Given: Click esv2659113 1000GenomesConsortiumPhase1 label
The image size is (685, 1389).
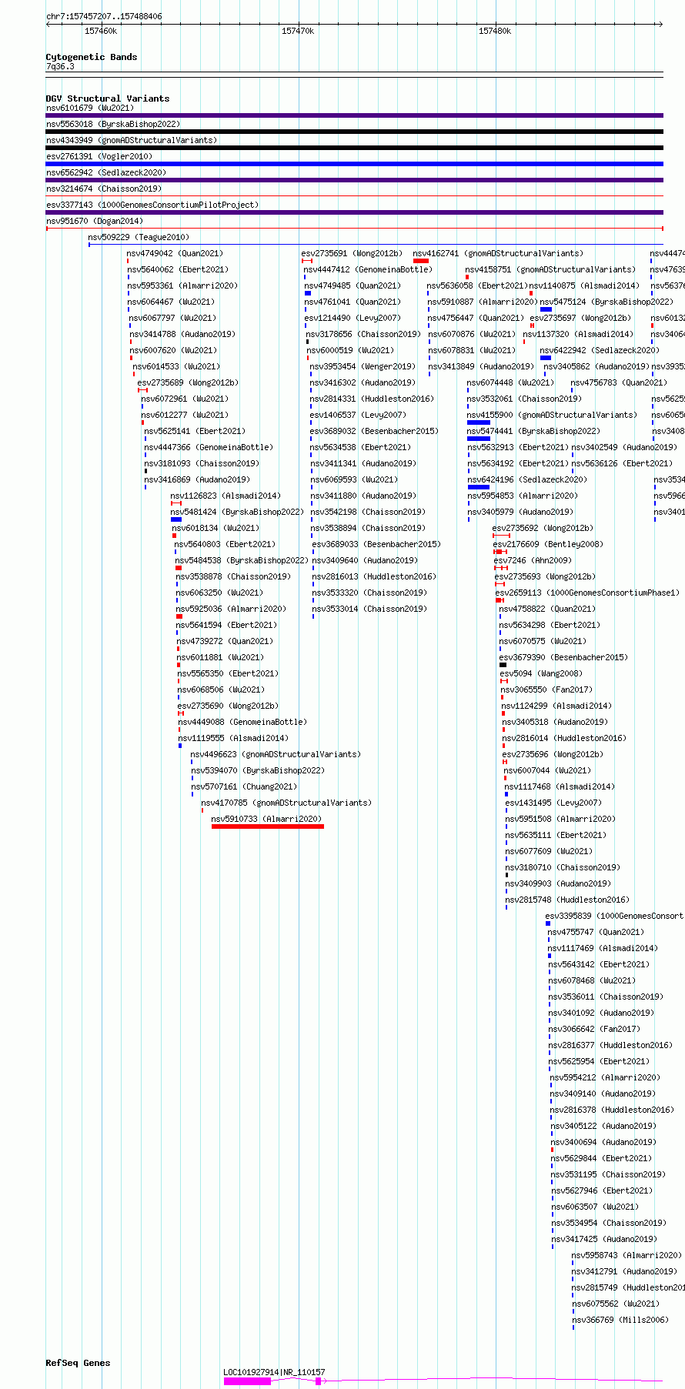Looking at the screenshot, I should [588, 593].
